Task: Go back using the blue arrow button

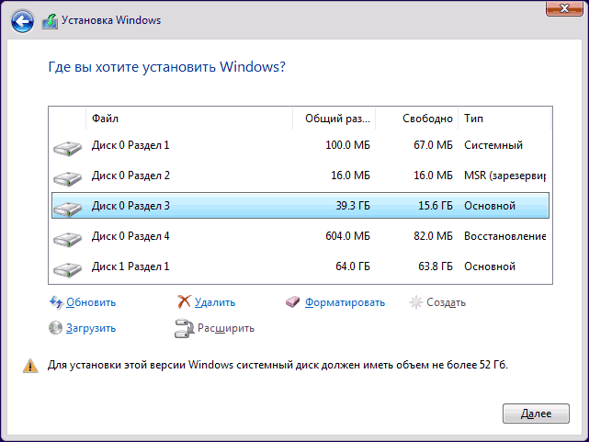Action: (x=22, y=21)
